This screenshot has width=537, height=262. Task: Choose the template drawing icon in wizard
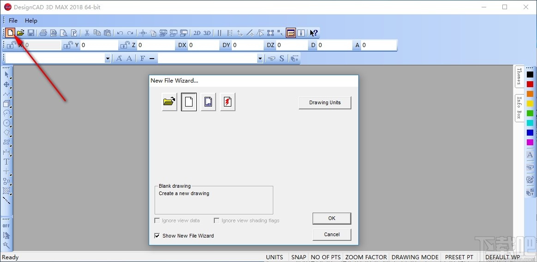[208, 102]
